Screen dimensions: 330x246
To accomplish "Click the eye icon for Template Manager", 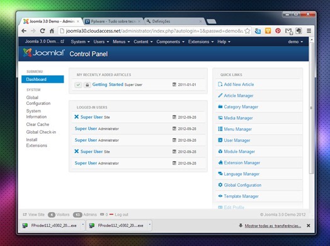I will point(220,196).
